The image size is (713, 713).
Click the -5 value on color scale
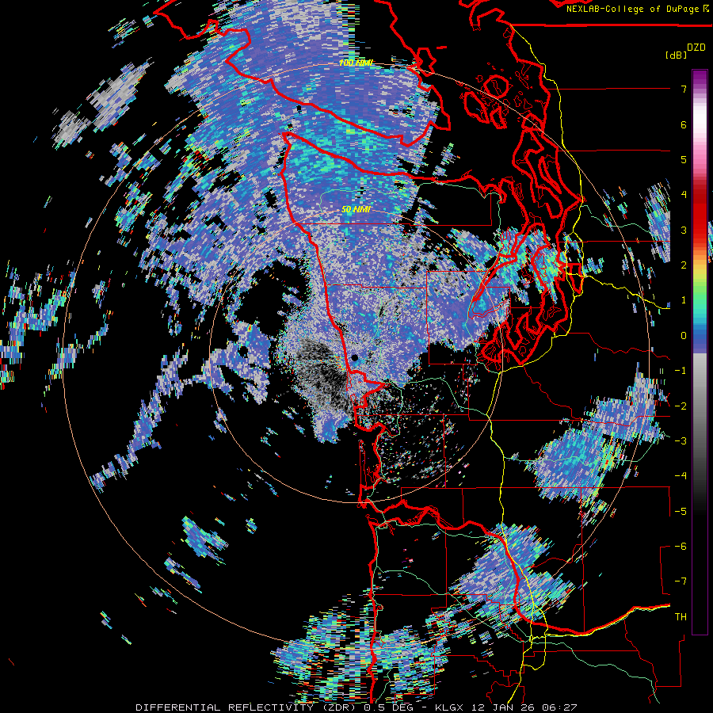coord(681,511)
